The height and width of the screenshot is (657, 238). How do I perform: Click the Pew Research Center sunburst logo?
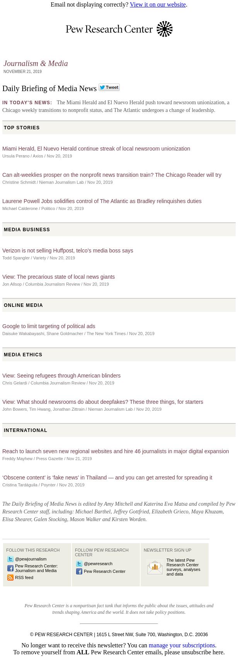click(165, 29)
